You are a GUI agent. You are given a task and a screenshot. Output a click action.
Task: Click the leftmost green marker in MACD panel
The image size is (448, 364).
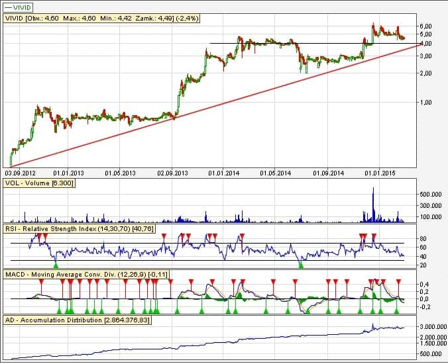(x=58, y=310)
